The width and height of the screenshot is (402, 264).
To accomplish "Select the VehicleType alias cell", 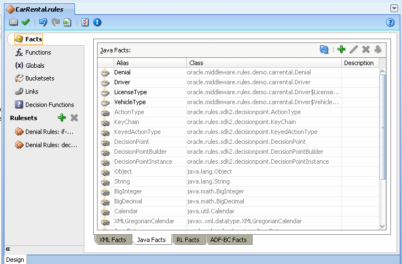I will coord(150,103).
